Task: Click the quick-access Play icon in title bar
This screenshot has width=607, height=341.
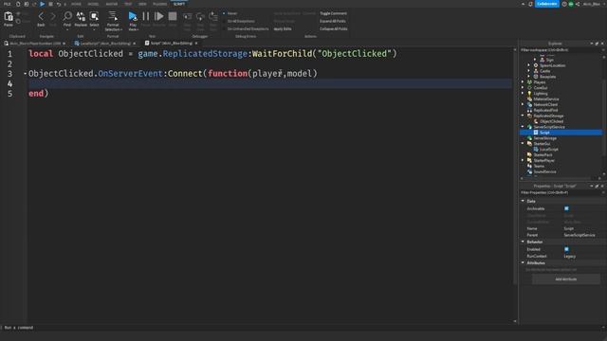Action: 42,4
